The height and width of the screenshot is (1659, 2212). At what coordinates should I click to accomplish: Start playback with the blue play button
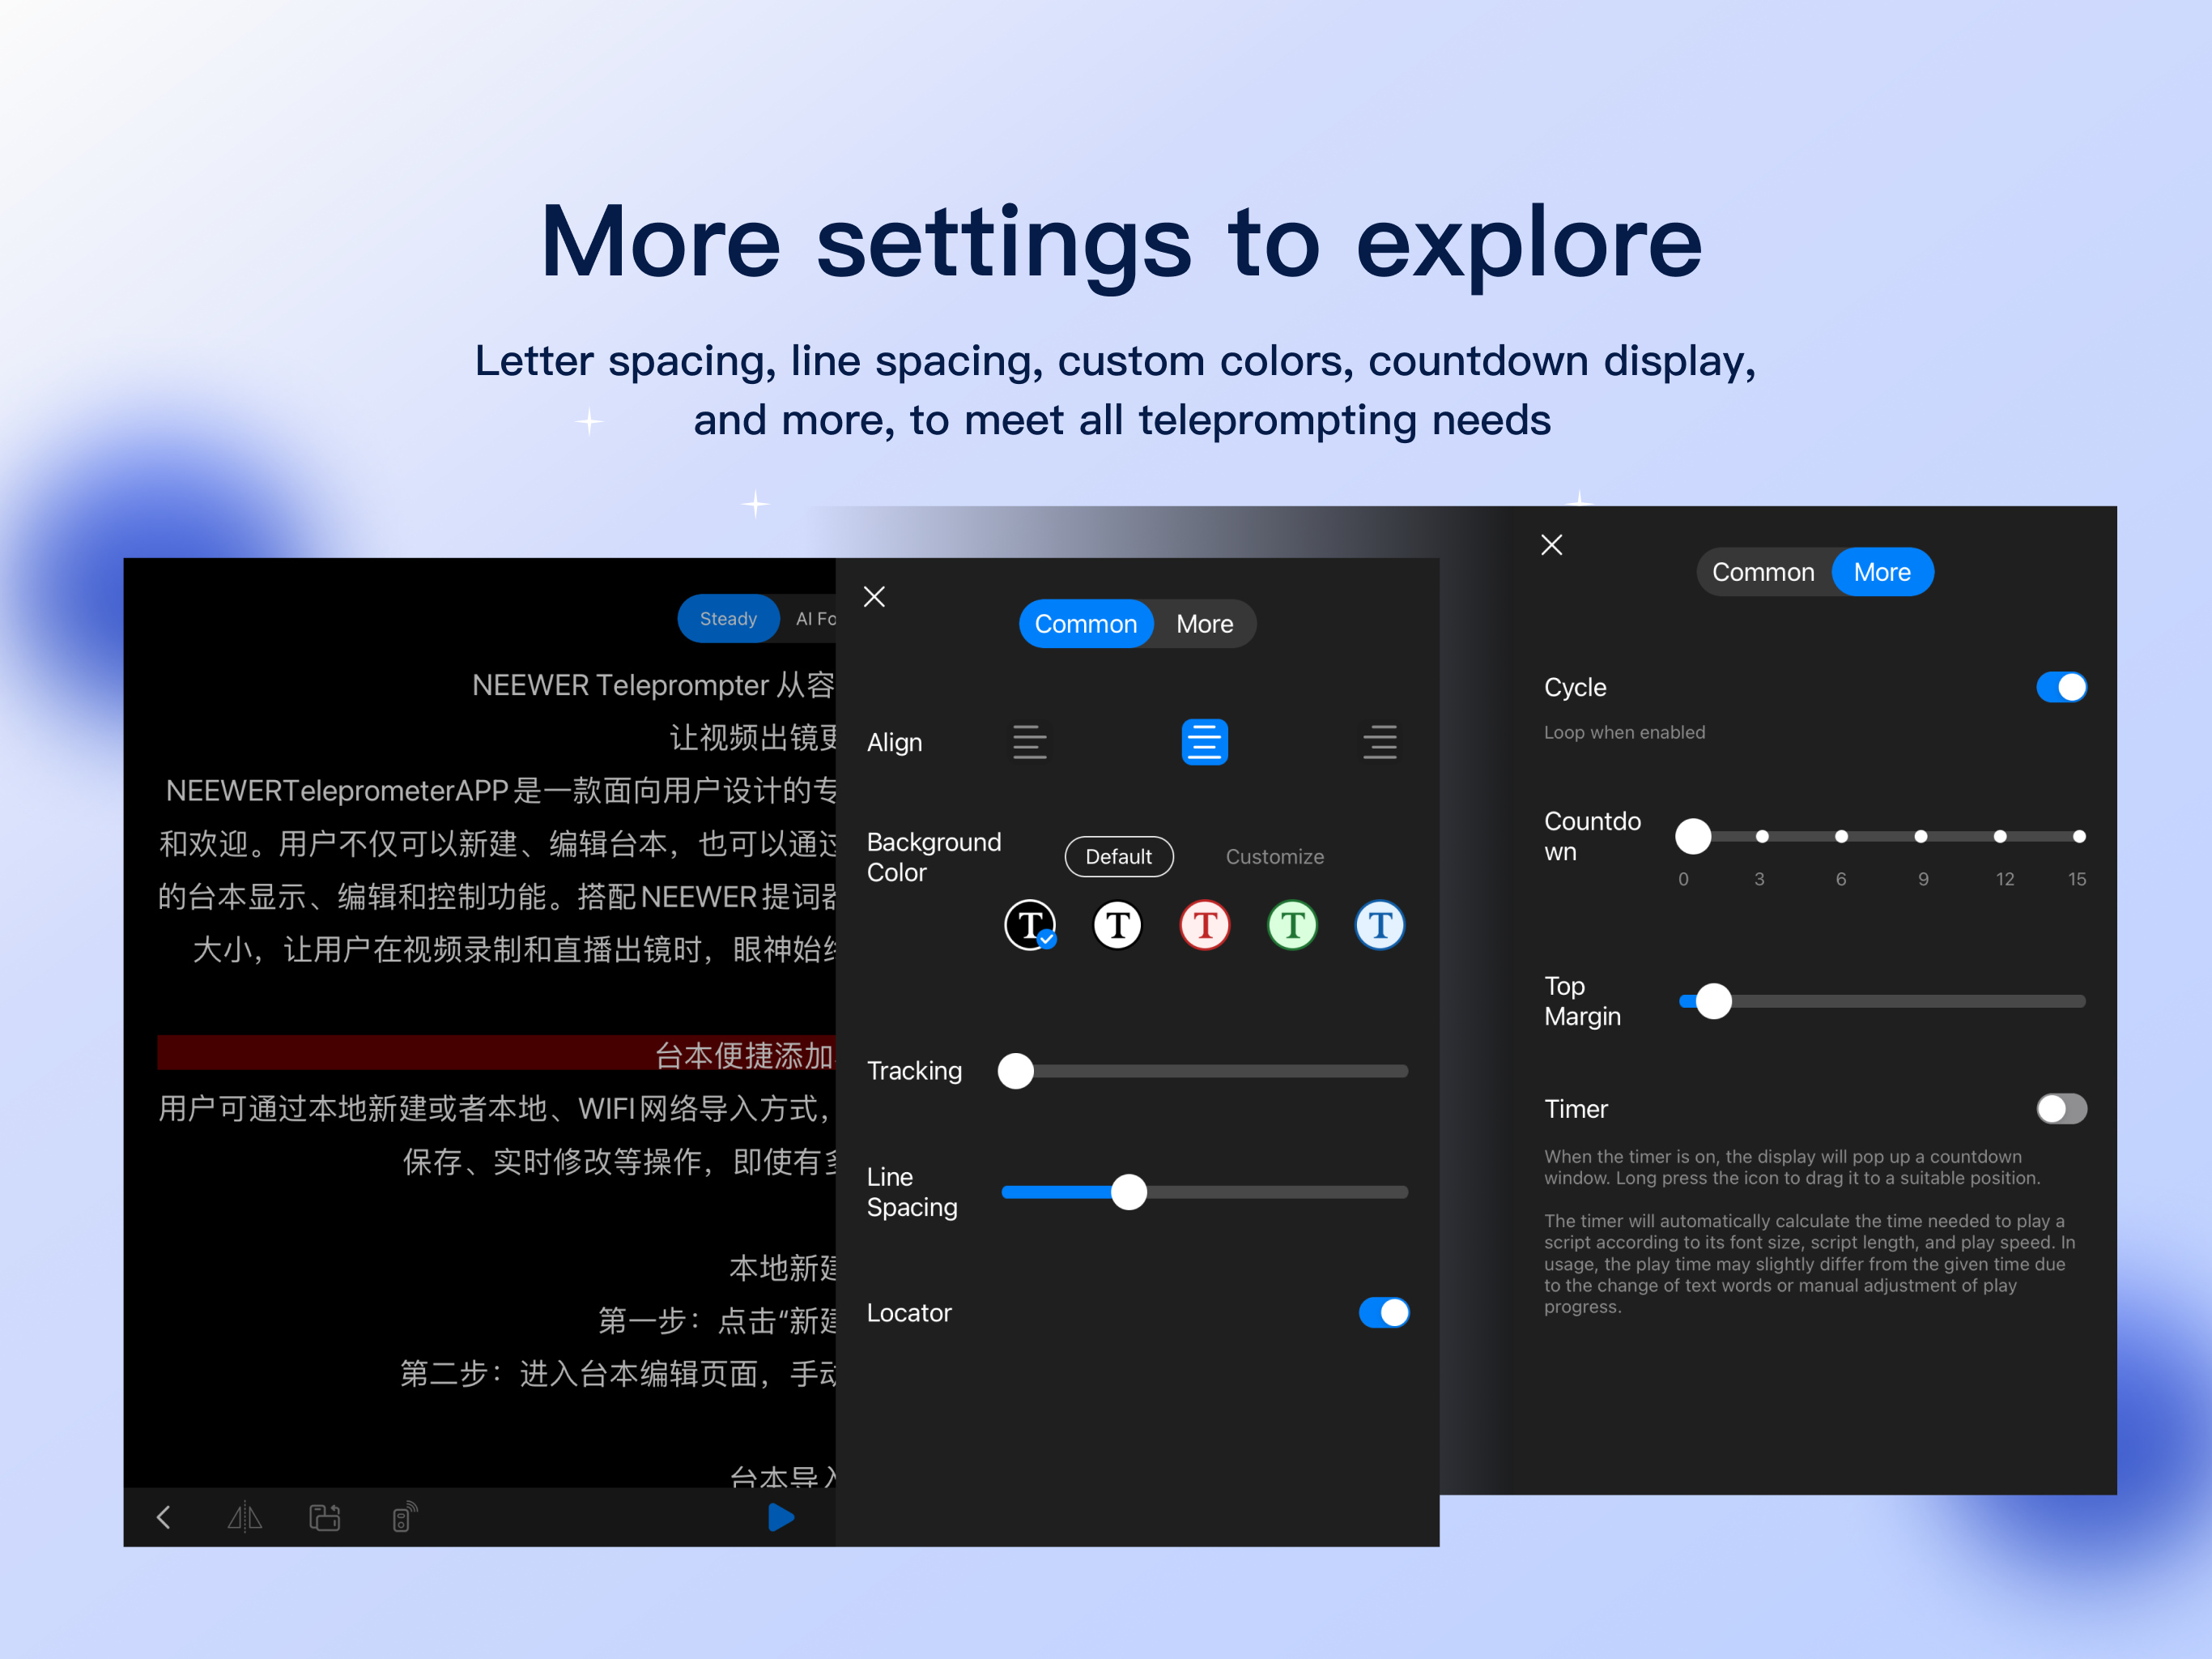click(x=781, y=1517)
